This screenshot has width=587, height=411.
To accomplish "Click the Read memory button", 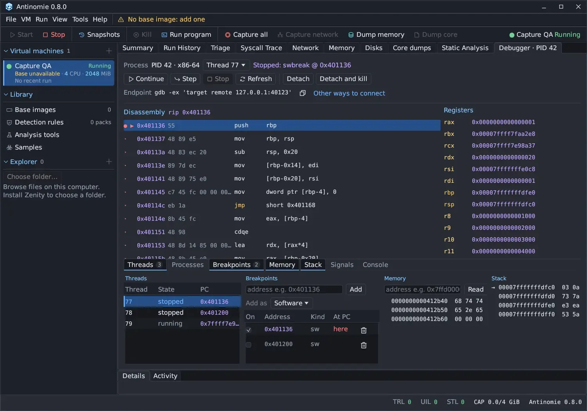I will [x=475, y=290].
